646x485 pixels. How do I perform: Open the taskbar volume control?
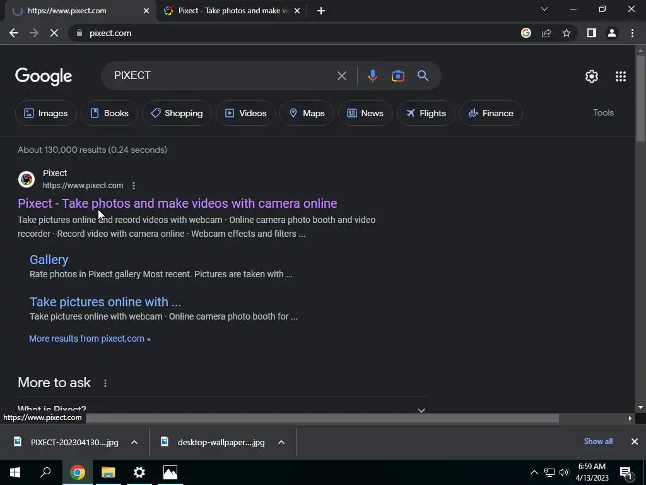564,472
